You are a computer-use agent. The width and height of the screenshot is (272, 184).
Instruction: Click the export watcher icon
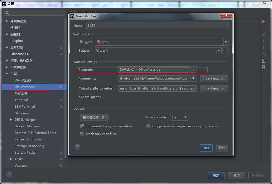(x=264, y=67)
